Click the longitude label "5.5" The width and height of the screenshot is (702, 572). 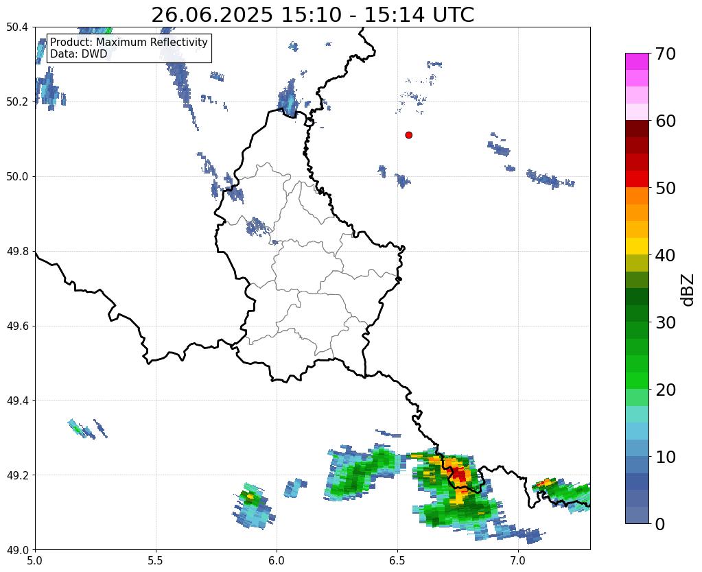pyautogui.click(x=156, y=560)
